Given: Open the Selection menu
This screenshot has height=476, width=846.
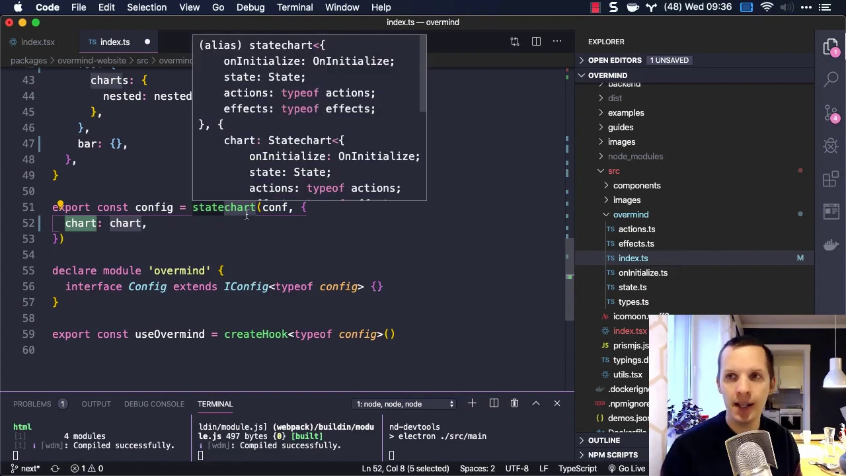Looking at the screenshot, I should click(147, 7).
